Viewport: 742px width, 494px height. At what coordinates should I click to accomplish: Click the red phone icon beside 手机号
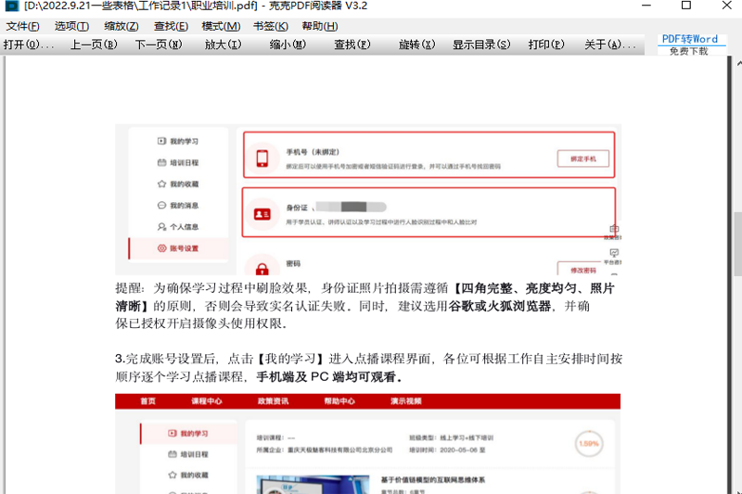(262, 158)
